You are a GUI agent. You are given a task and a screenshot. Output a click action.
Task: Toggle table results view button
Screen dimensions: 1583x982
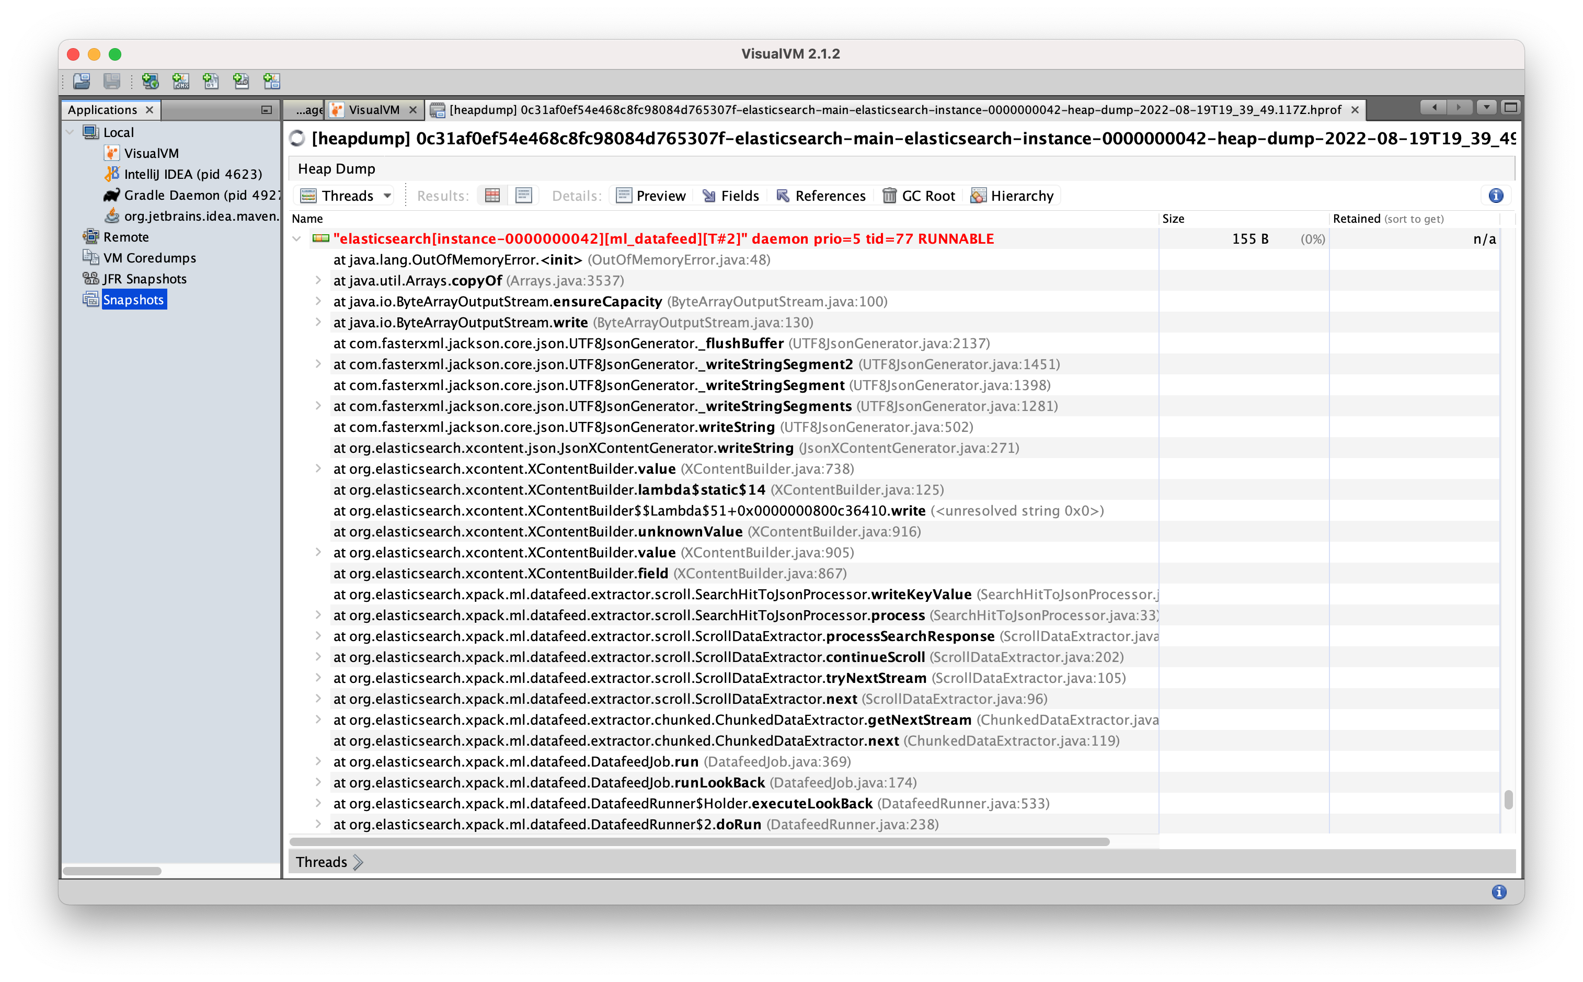(492, 196)
